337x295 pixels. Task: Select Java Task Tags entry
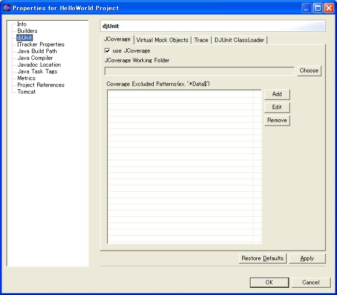point(37,71)
